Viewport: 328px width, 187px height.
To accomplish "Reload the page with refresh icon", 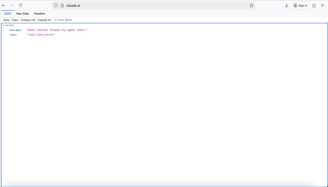I will (x=20, y=5).
